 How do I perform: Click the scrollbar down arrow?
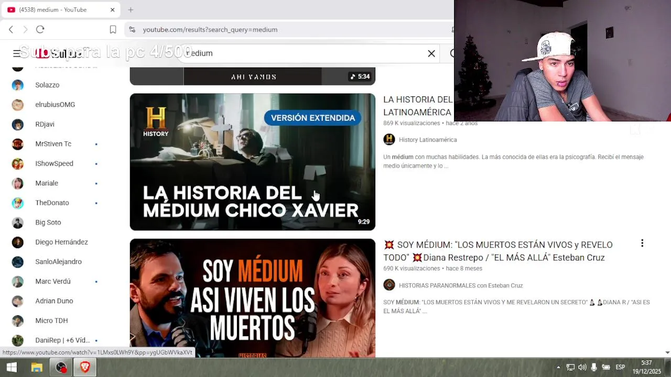667,353
